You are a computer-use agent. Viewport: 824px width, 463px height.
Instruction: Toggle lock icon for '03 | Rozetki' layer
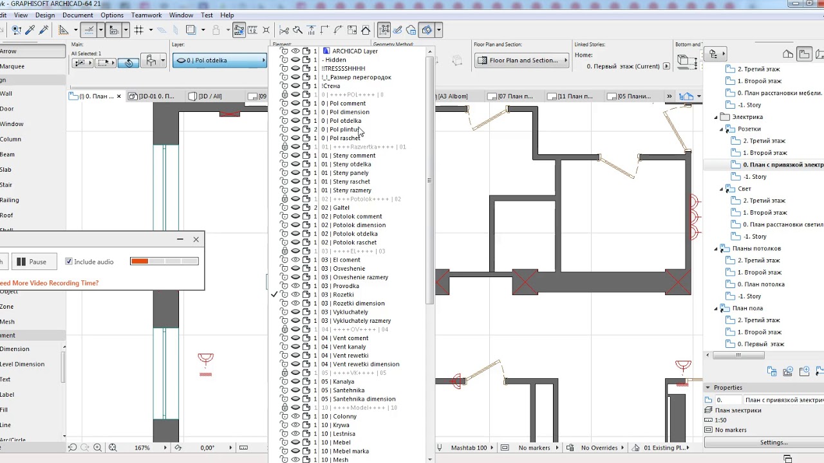click(x=284, y=295)
